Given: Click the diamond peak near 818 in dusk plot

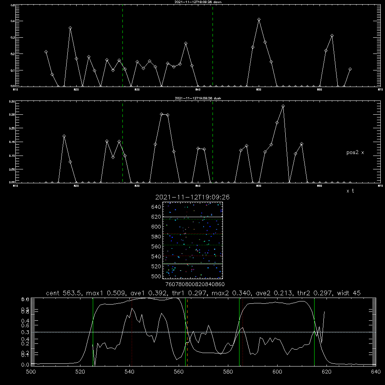Looking at the screenshot, I should tap(64, 136).
